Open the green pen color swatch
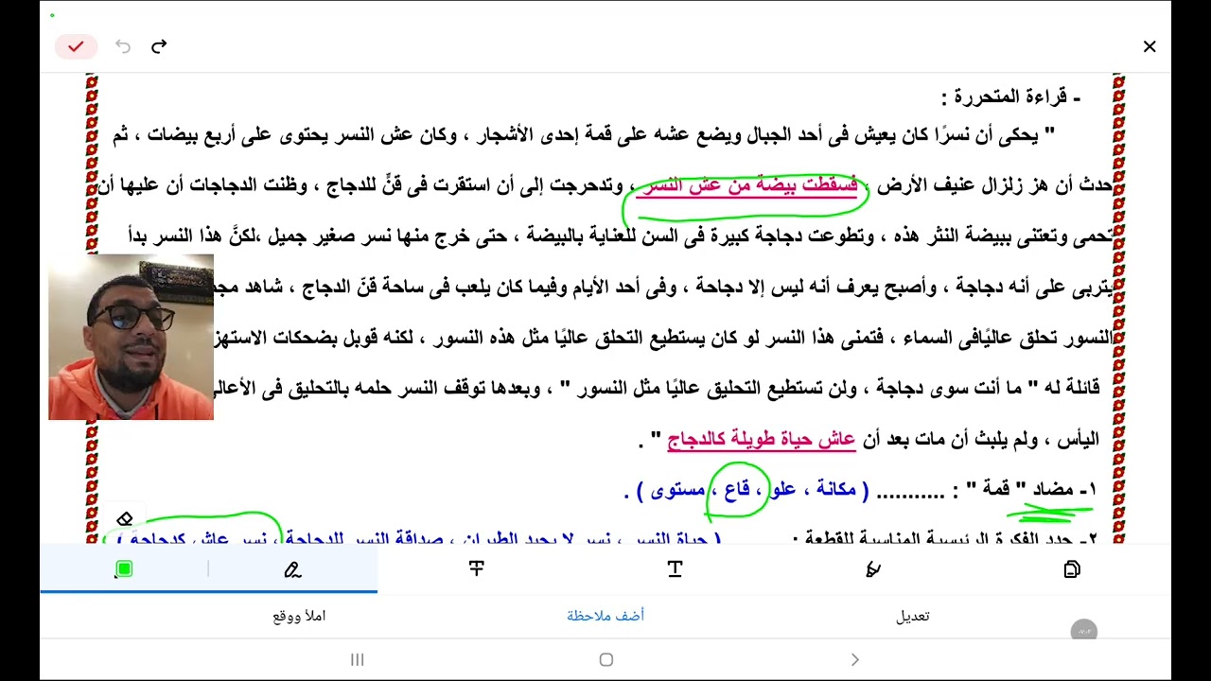Viewport: 1211px width, 681px height. (124, 568)
